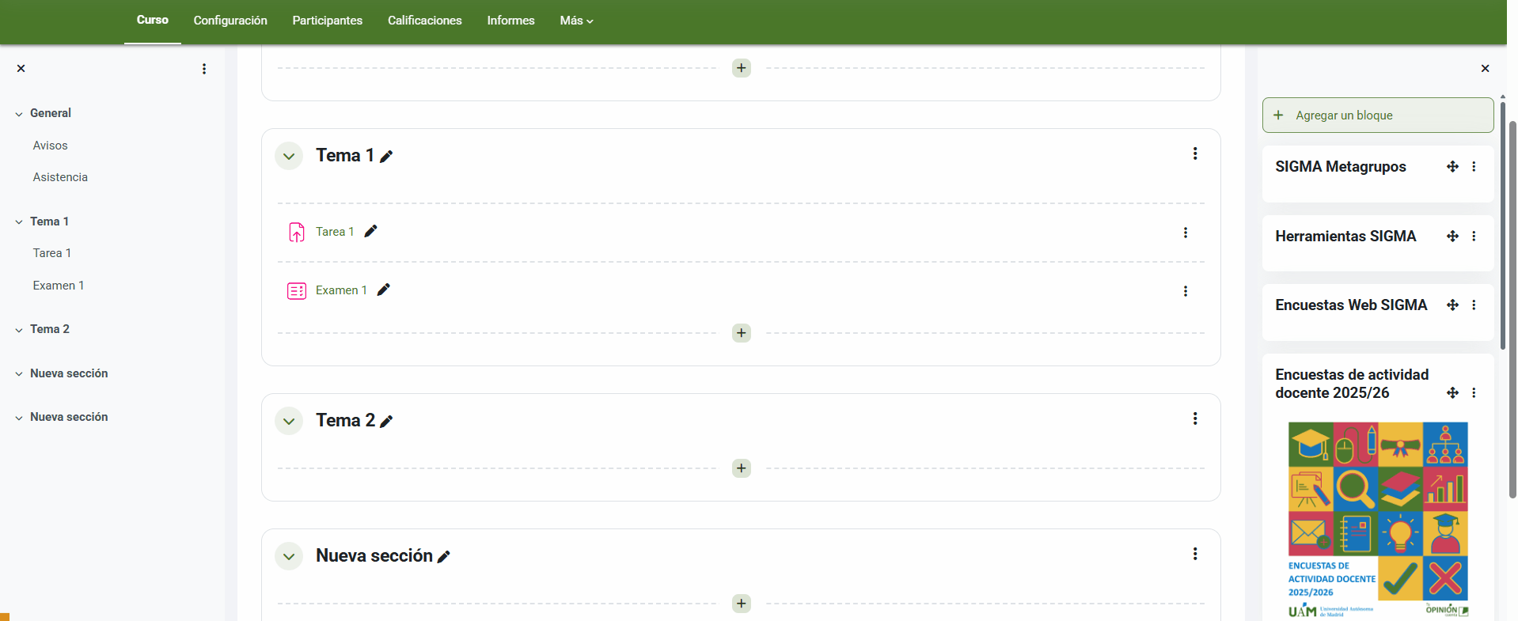Click the Agregar un bloque button
1518x621 pixels.
1377,115
